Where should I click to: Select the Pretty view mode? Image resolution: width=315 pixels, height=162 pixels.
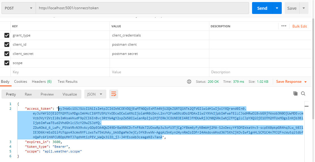[11, 94]
